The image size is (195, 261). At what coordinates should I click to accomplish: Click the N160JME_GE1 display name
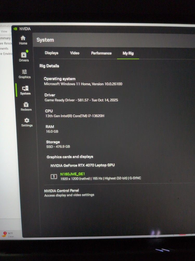coord(73,174)
